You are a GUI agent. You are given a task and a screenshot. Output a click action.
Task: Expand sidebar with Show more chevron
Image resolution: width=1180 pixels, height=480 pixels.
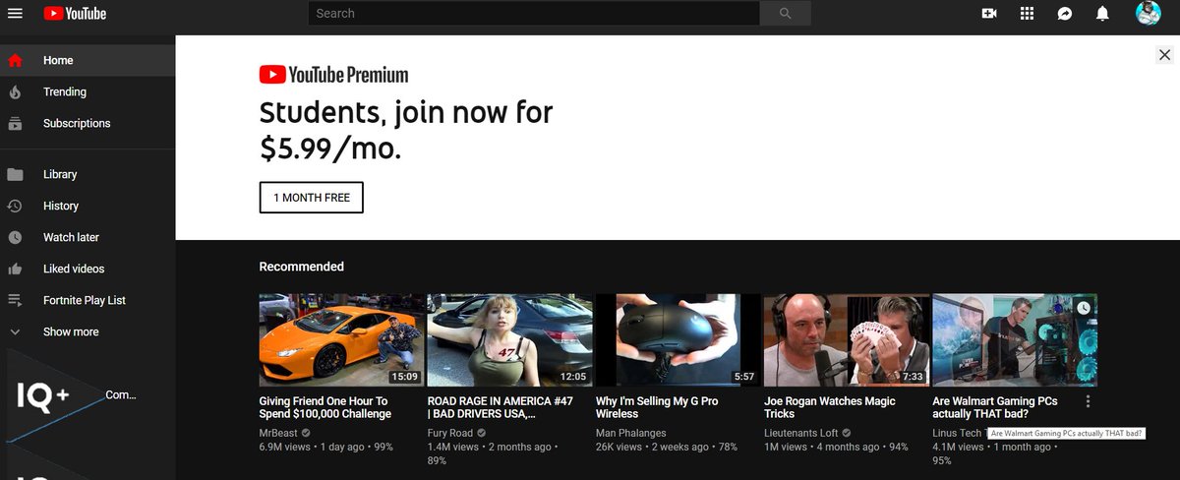[15, 331]
